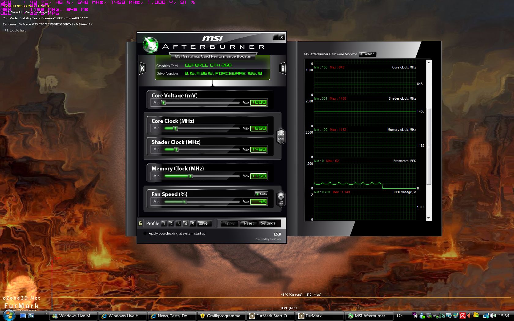
Task: Click the Core Voltage value field 1000
Action: click(x=259, y=103)
